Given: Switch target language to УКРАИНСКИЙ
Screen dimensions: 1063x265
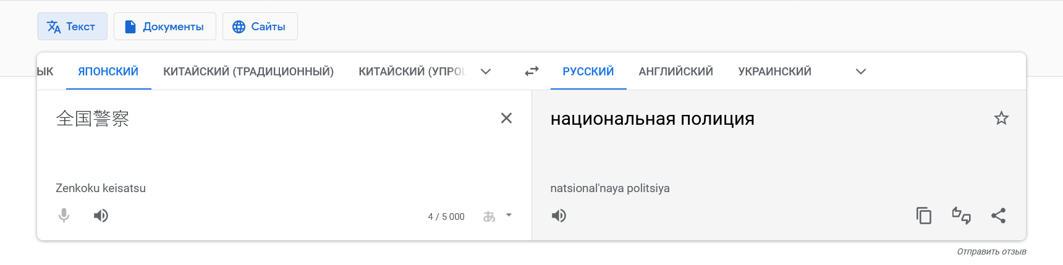Looking at the screenshot, I should point(774,72).
